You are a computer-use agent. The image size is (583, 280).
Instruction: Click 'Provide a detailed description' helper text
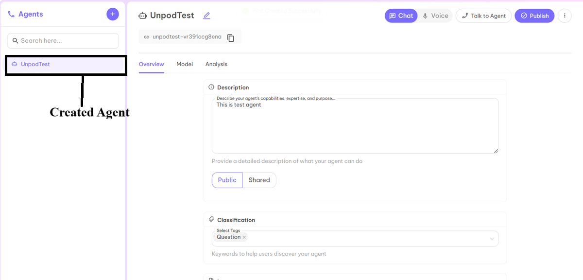pos(287,161)
